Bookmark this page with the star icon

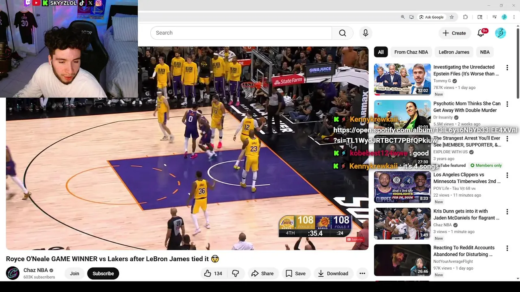(x=451, y=17)
